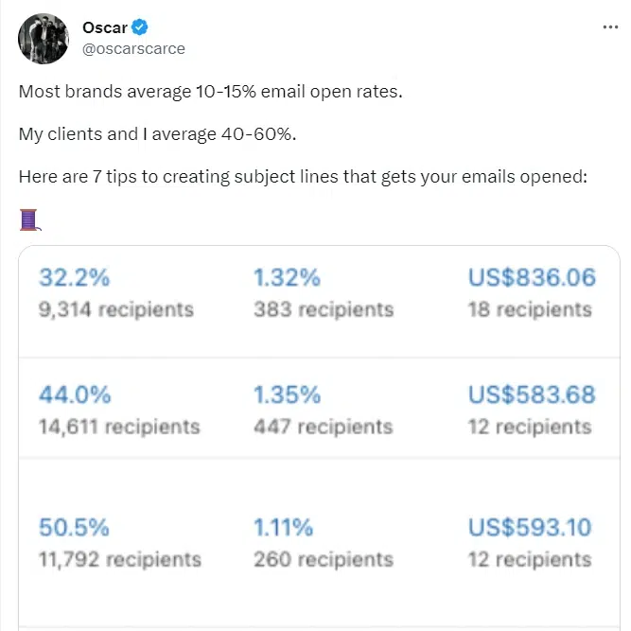Screen dimensions: 631x631
Task: Select the 1.32% click rate stat
Action: 287,277
